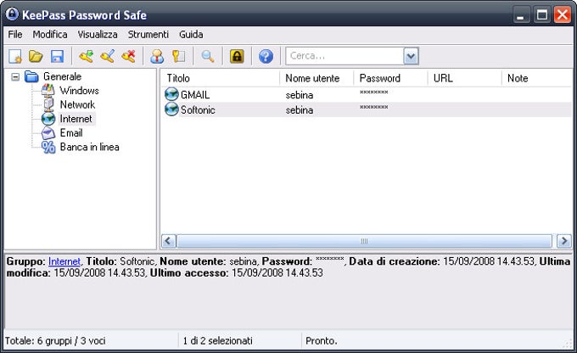577x353 pixels.
Task: Click inside the Cerca search field
Action: point(345,56)
